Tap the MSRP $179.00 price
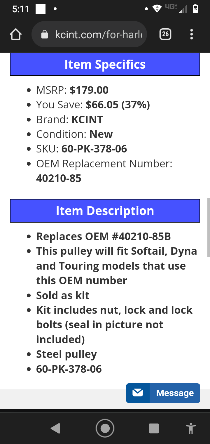 (x=89, y=90)
